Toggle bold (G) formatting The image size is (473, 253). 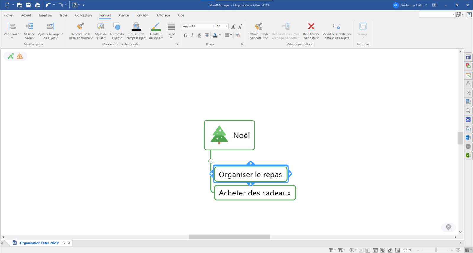[186, 35]
